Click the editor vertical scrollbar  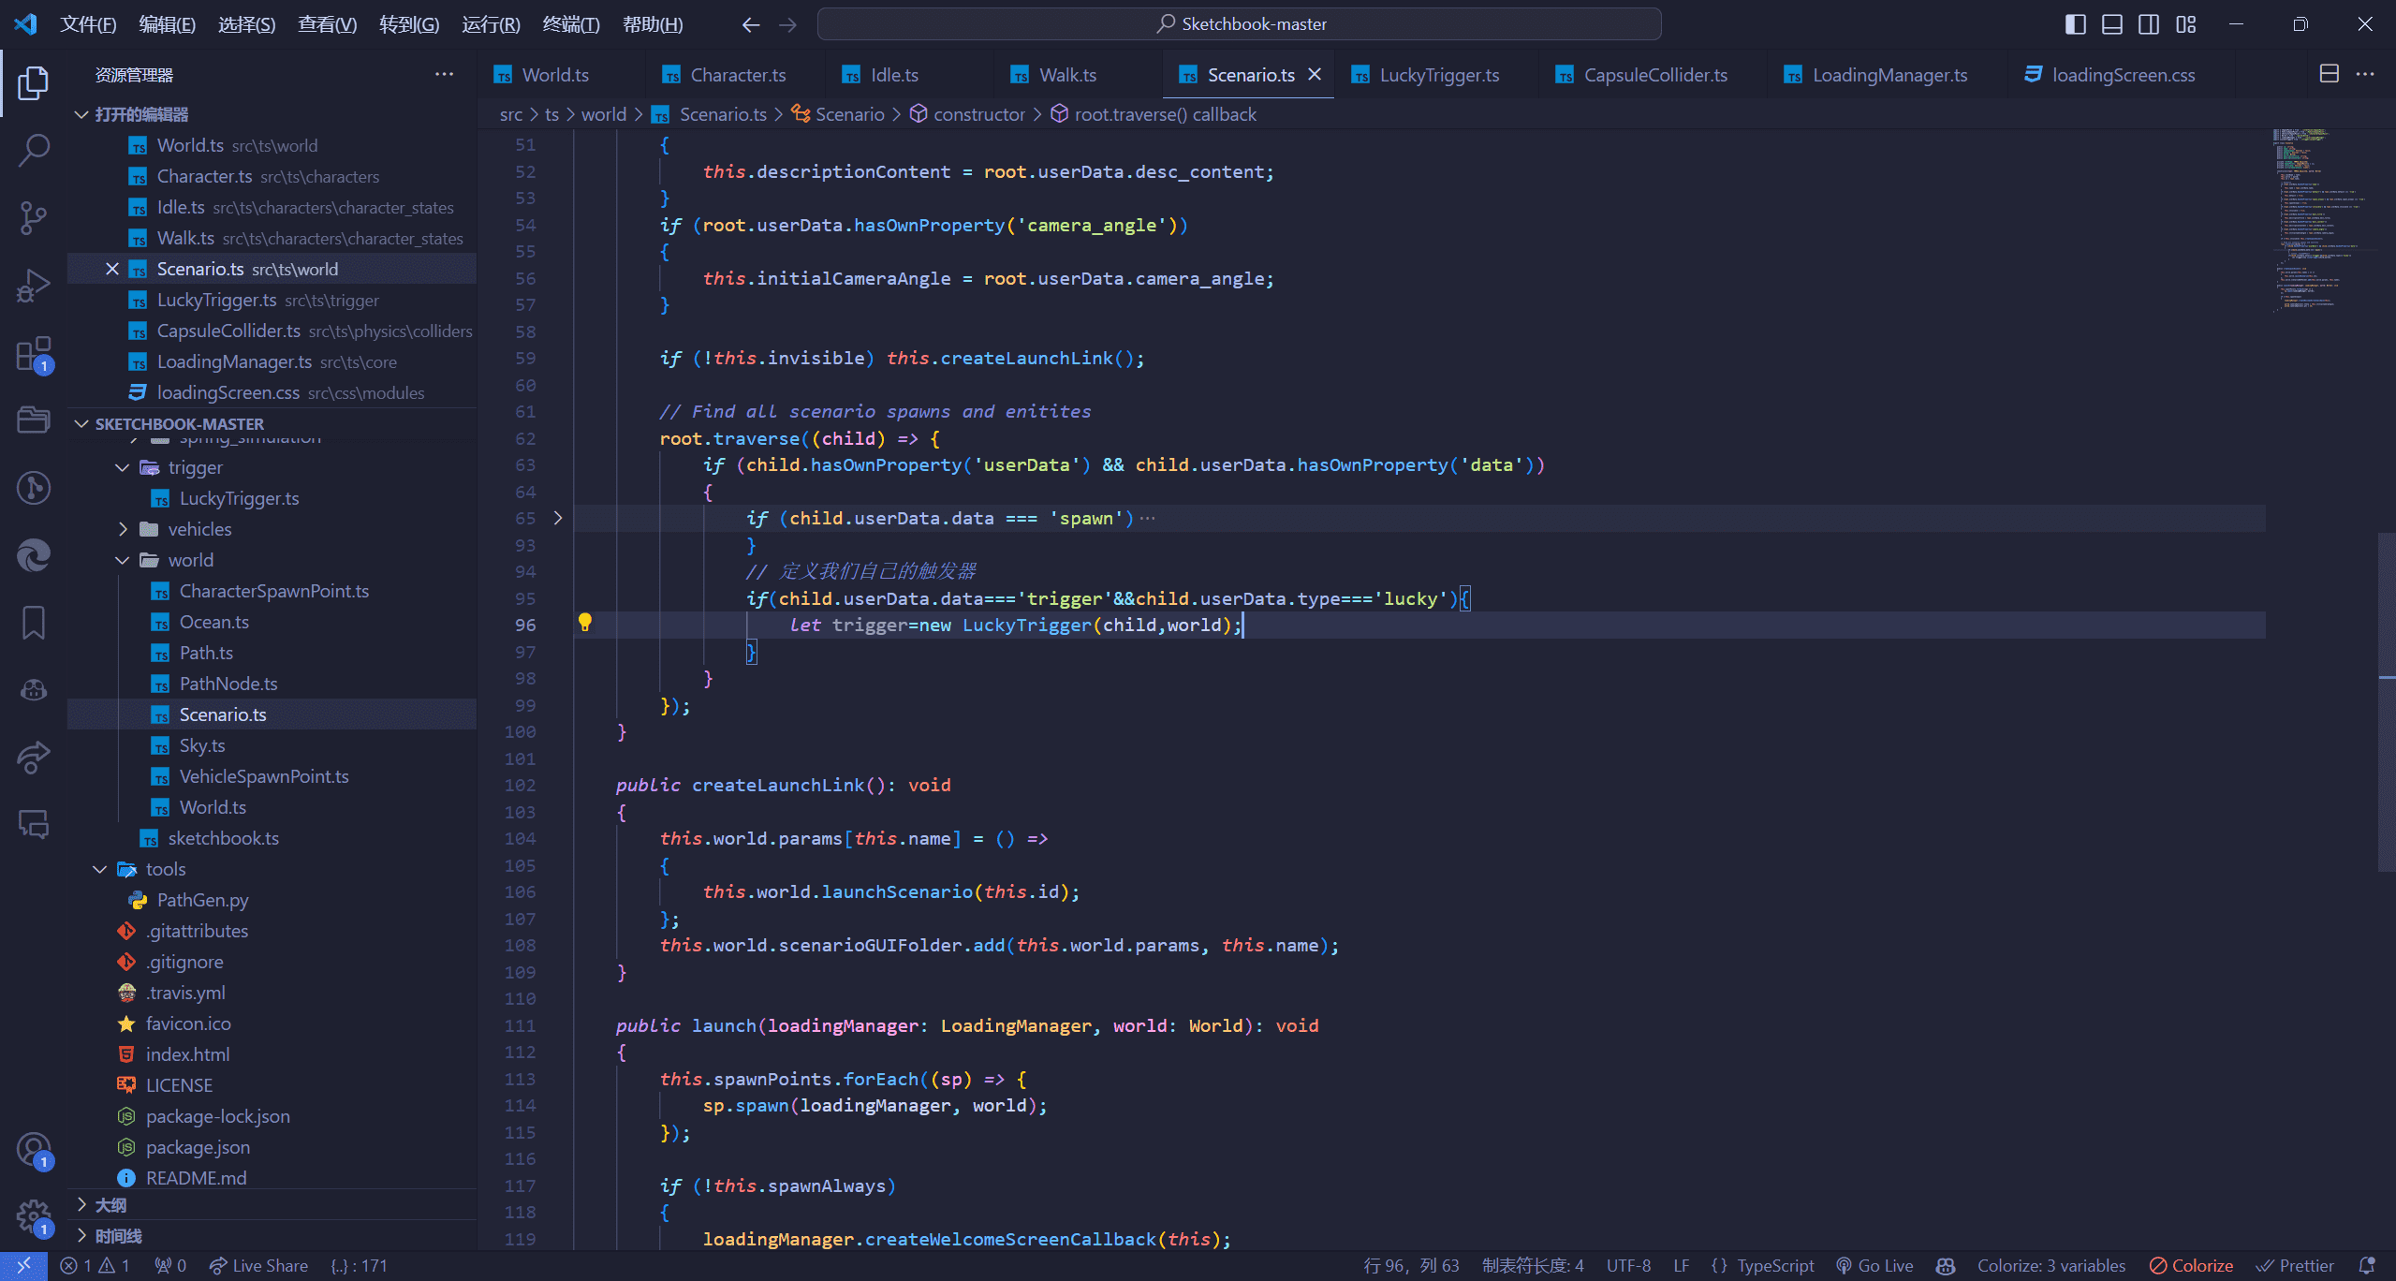(2387, 702)
